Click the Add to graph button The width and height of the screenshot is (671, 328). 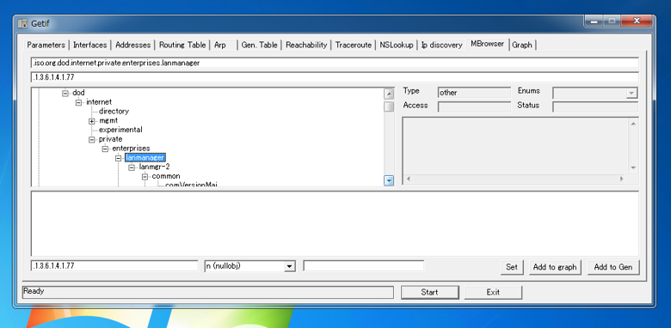555,267
